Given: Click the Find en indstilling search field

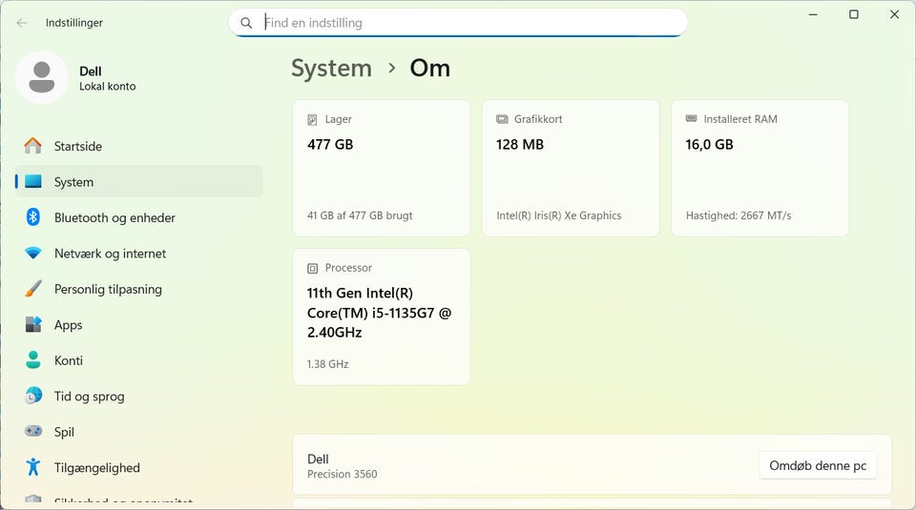Looking at the screenshot, I should 468,23.
